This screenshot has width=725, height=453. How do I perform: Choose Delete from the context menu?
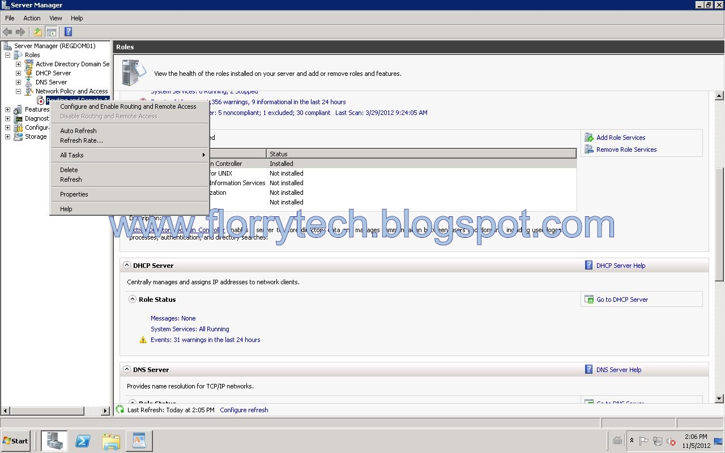tap(129, 170)
